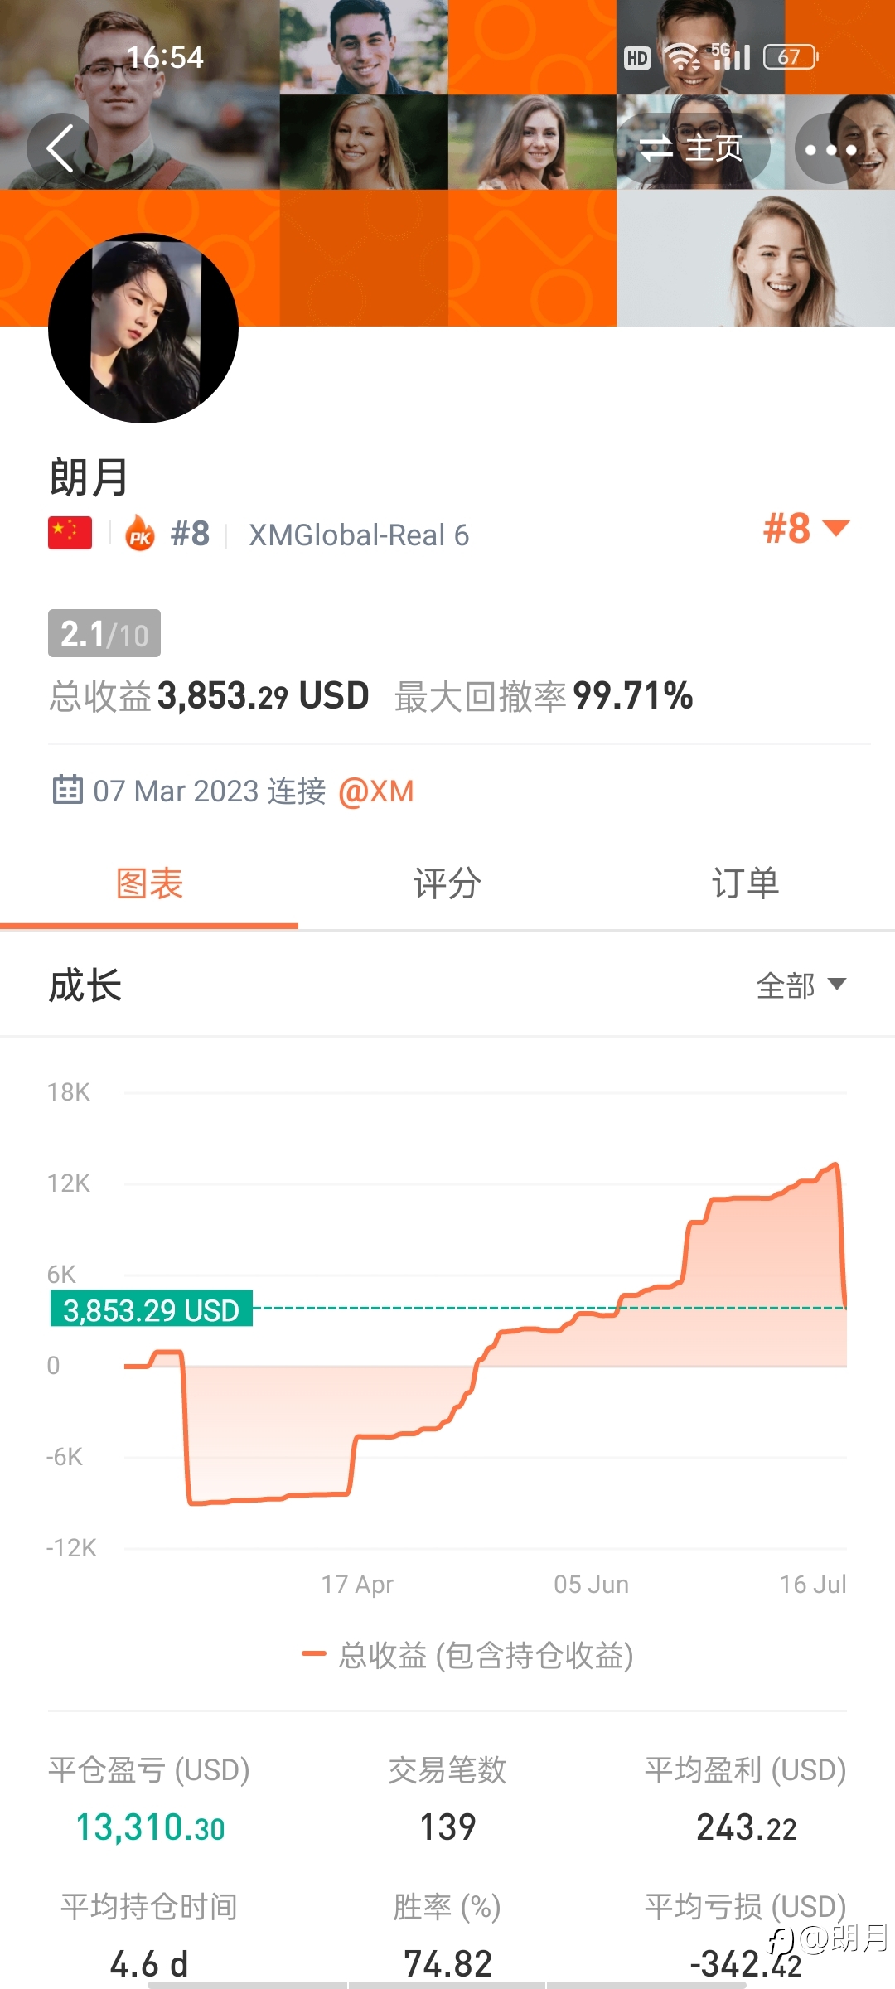This screenshot has height=1989, width=895.
Task: Tap the 最大回撤率 99.71% statistic
Action: point(544,696)
